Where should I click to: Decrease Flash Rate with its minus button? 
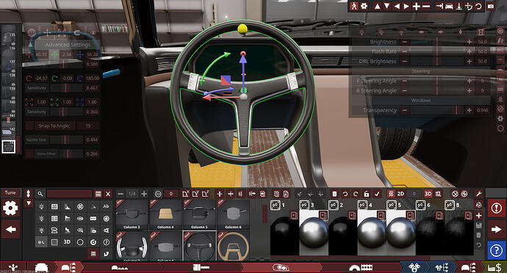pyautogui.click(x=405, y=51)
